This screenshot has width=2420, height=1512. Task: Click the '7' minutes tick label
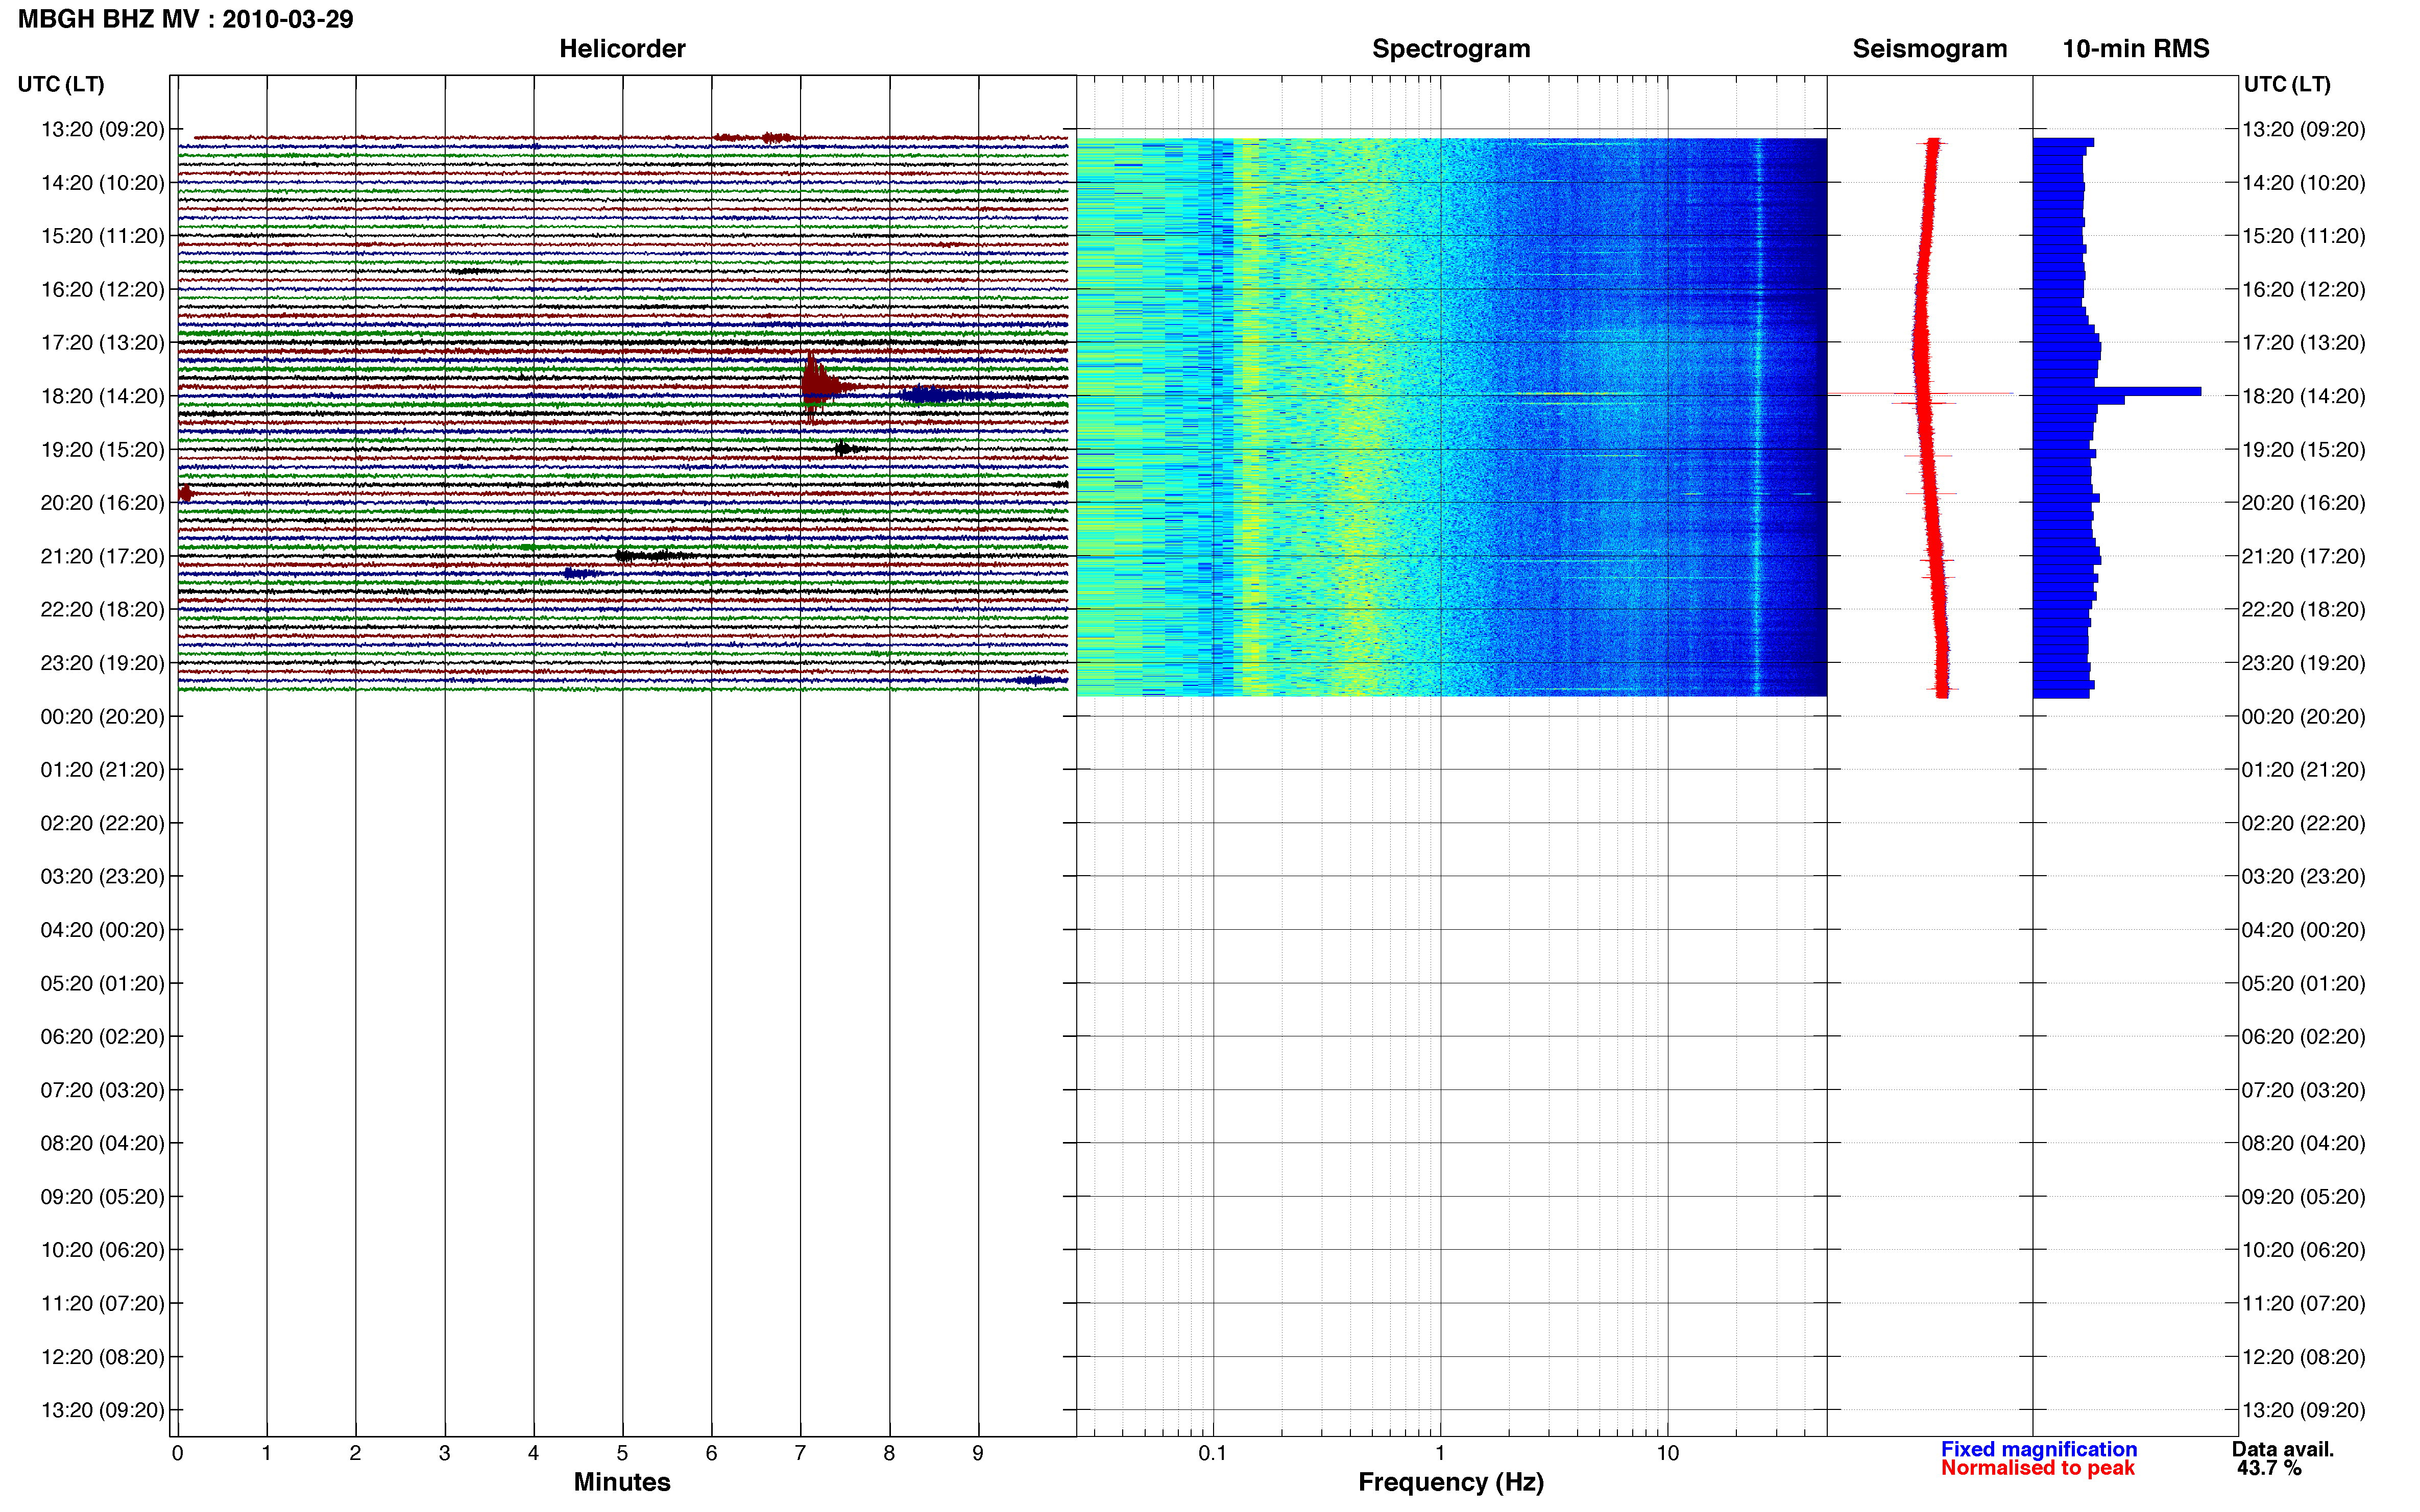click(800, 1453)
